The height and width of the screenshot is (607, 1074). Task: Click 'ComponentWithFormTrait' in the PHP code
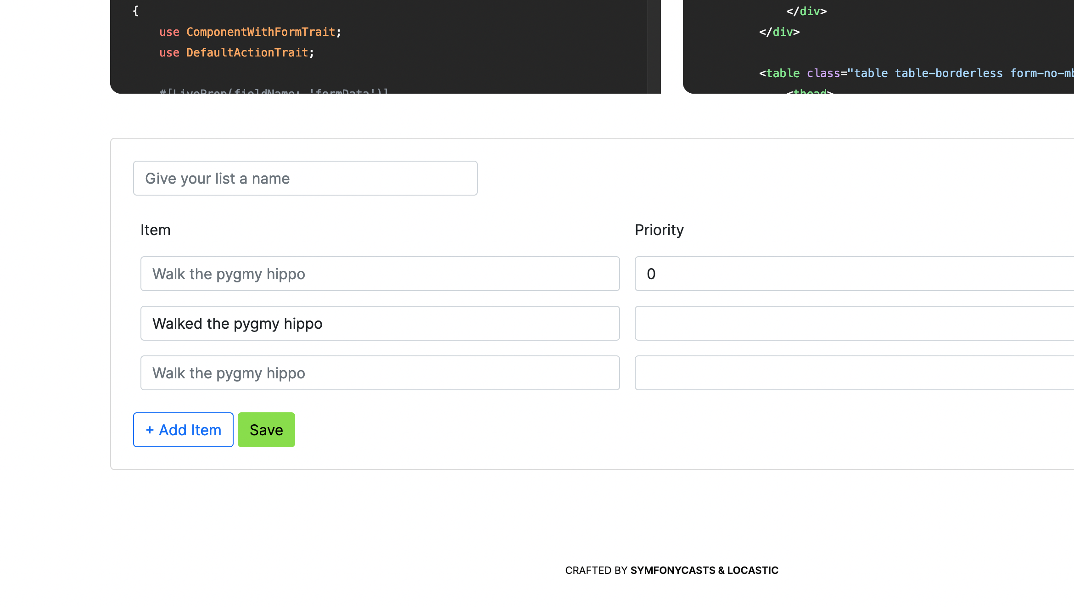click(261, 32)
